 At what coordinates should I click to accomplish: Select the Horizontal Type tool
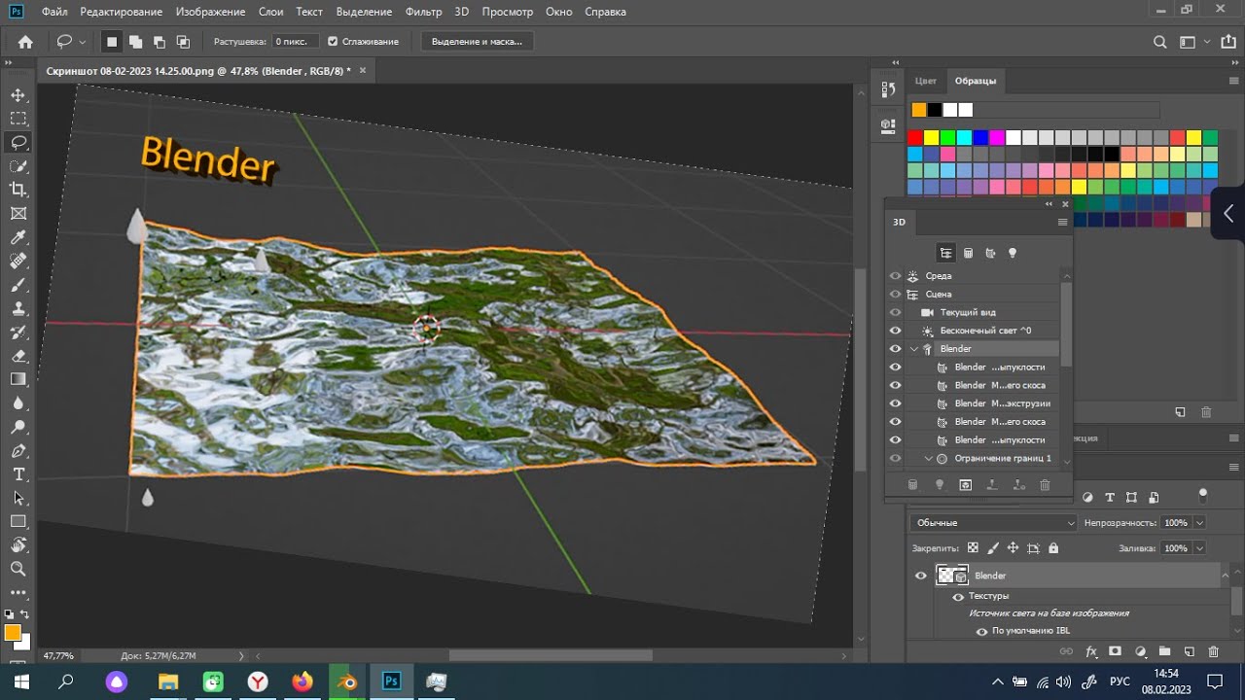(18, 474)
